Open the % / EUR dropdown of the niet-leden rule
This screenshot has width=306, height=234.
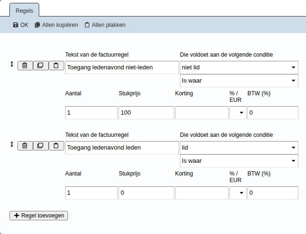coord(238,113)
